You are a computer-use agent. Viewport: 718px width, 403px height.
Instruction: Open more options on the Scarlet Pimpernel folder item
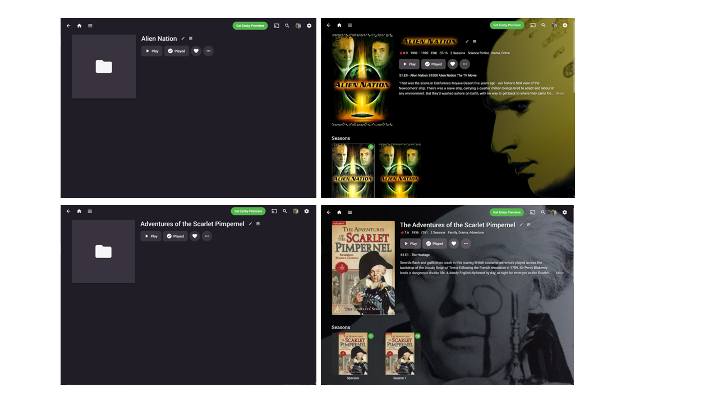pos(207,236)
